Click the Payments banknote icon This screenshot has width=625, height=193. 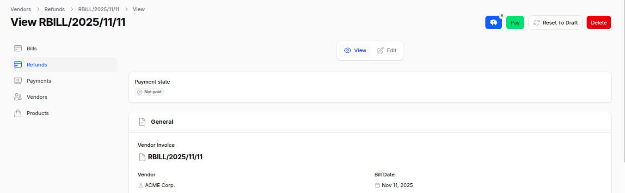tap(18, 81)
